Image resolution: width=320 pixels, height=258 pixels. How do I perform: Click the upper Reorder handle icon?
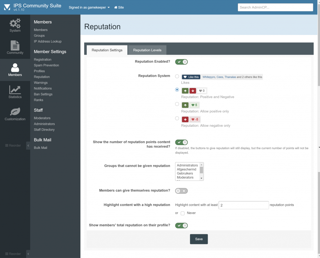pos(7,146)
